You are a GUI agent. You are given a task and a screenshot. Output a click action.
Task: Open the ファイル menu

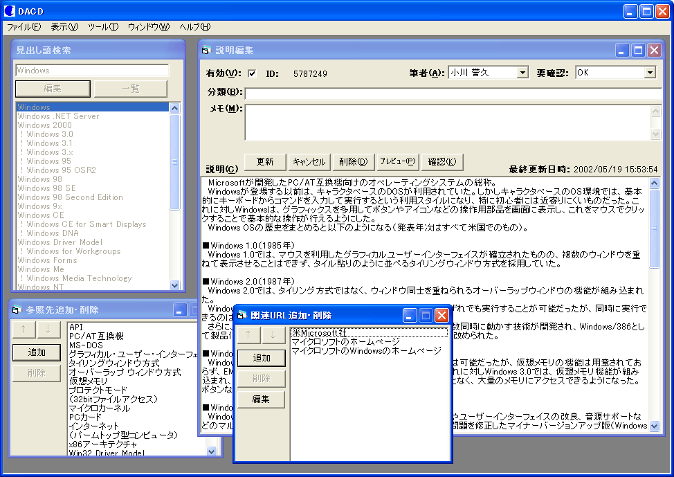[24, 27]
